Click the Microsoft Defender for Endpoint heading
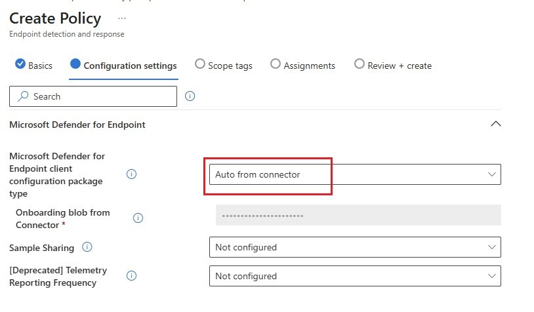This screenshot has height=312, width=534. (77, 125)
